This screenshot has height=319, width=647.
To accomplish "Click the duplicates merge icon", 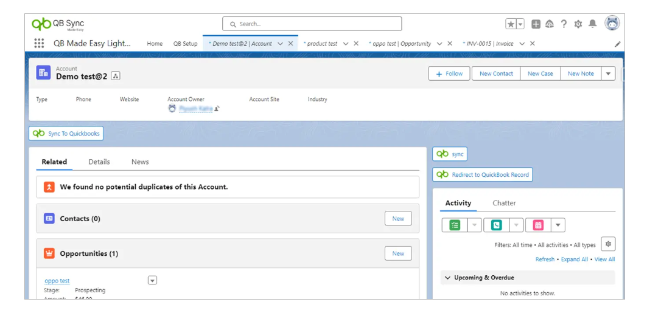I will [49, 187].
